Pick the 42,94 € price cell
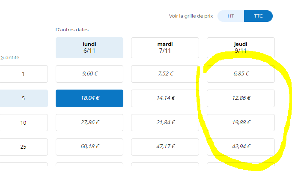This screenshot has width=292, height=171. 241,147
